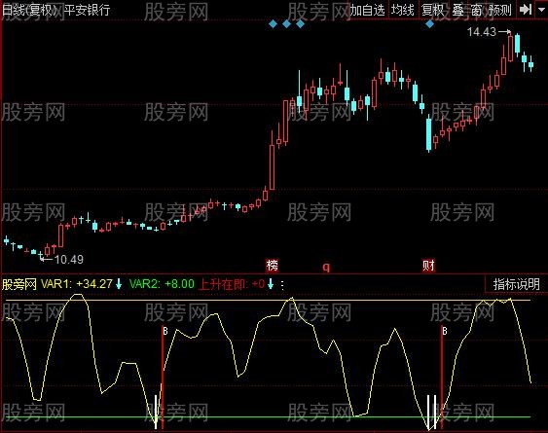The height and width of the screenshot is (433, 548).
Task: Open the 指标说明 indicator description
Action: pos(516,284)
